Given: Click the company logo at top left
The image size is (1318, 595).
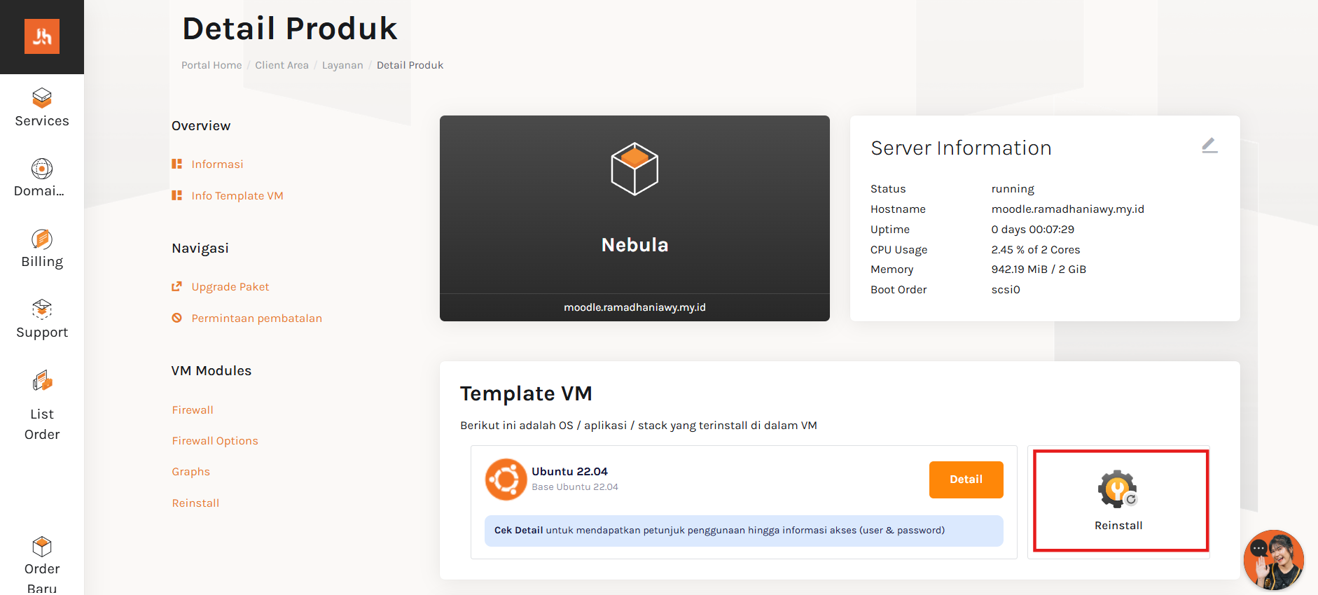Looking at the screenshot, I should pos(41,36).
